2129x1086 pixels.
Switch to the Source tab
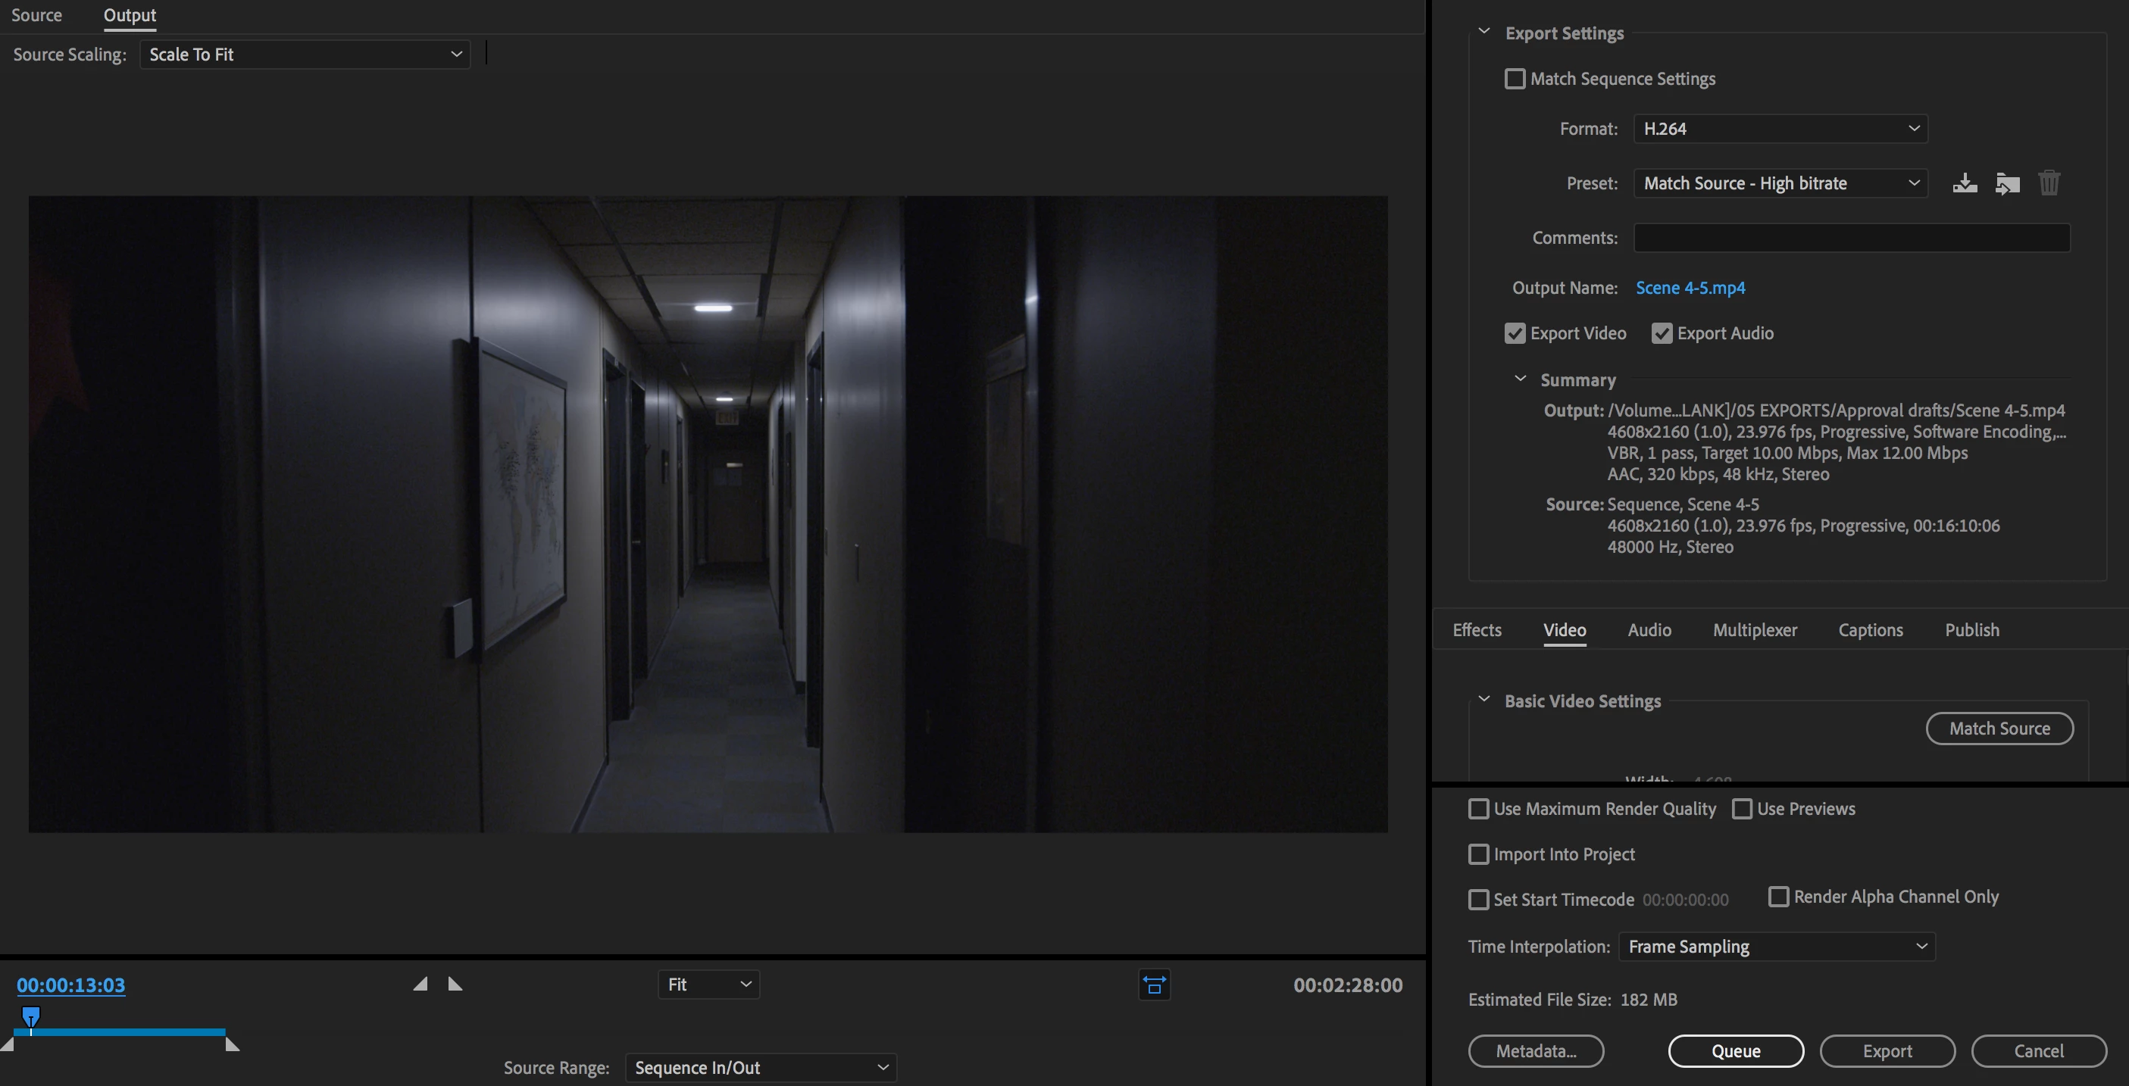[x=36, y=15]
